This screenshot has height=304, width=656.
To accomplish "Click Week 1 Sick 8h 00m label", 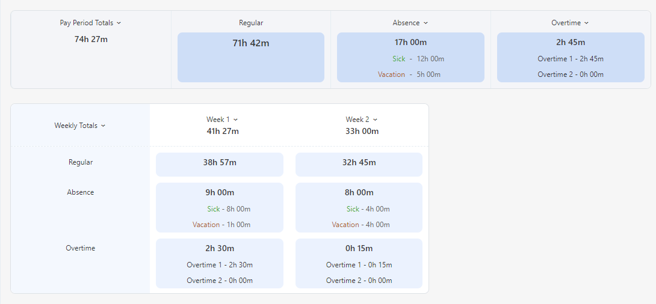I will click(x=229, y=209).
